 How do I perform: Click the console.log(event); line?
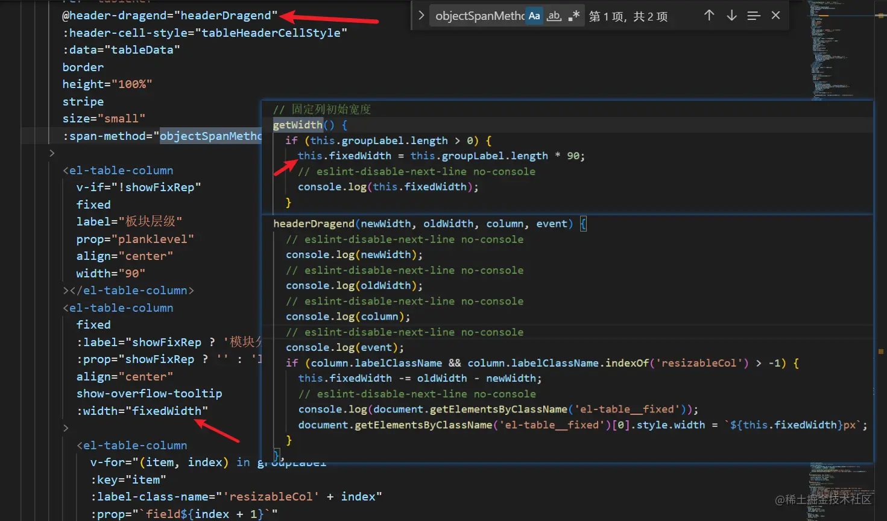click(345, 347)
